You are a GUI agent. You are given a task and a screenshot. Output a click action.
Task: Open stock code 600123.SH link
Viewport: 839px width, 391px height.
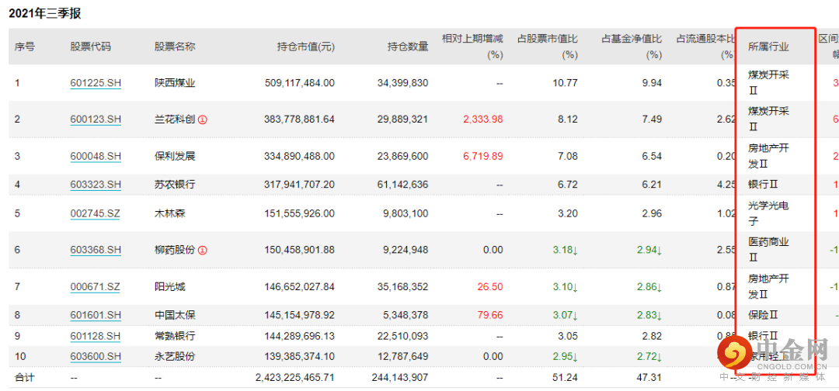[96, 119]
